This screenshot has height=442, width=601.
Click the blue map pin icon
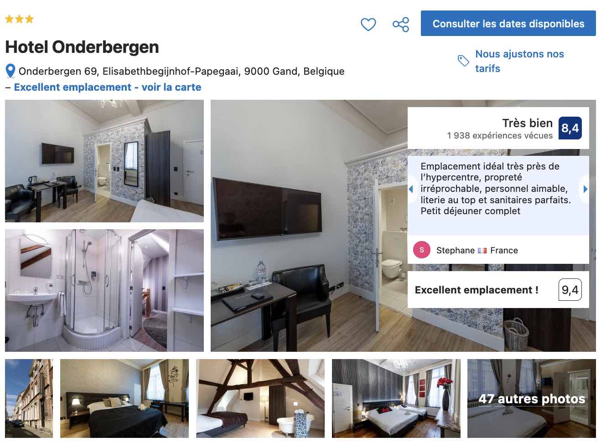point(10,72)
